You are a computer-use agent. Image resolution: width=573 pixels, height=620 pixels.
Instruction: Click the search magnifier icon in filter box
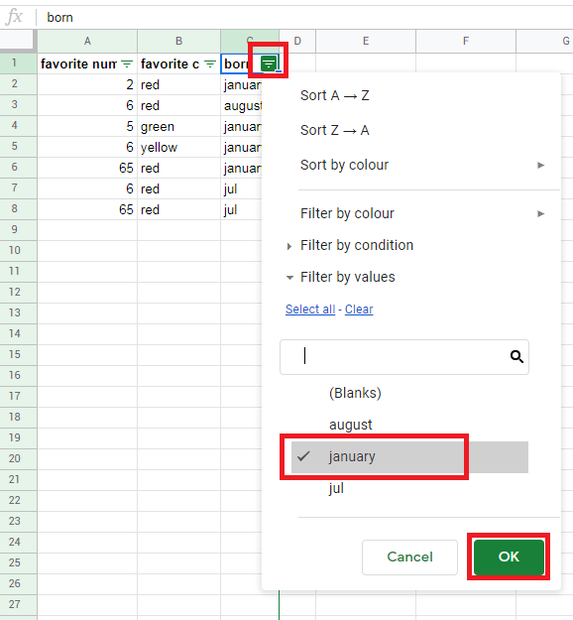coord(516,357)
